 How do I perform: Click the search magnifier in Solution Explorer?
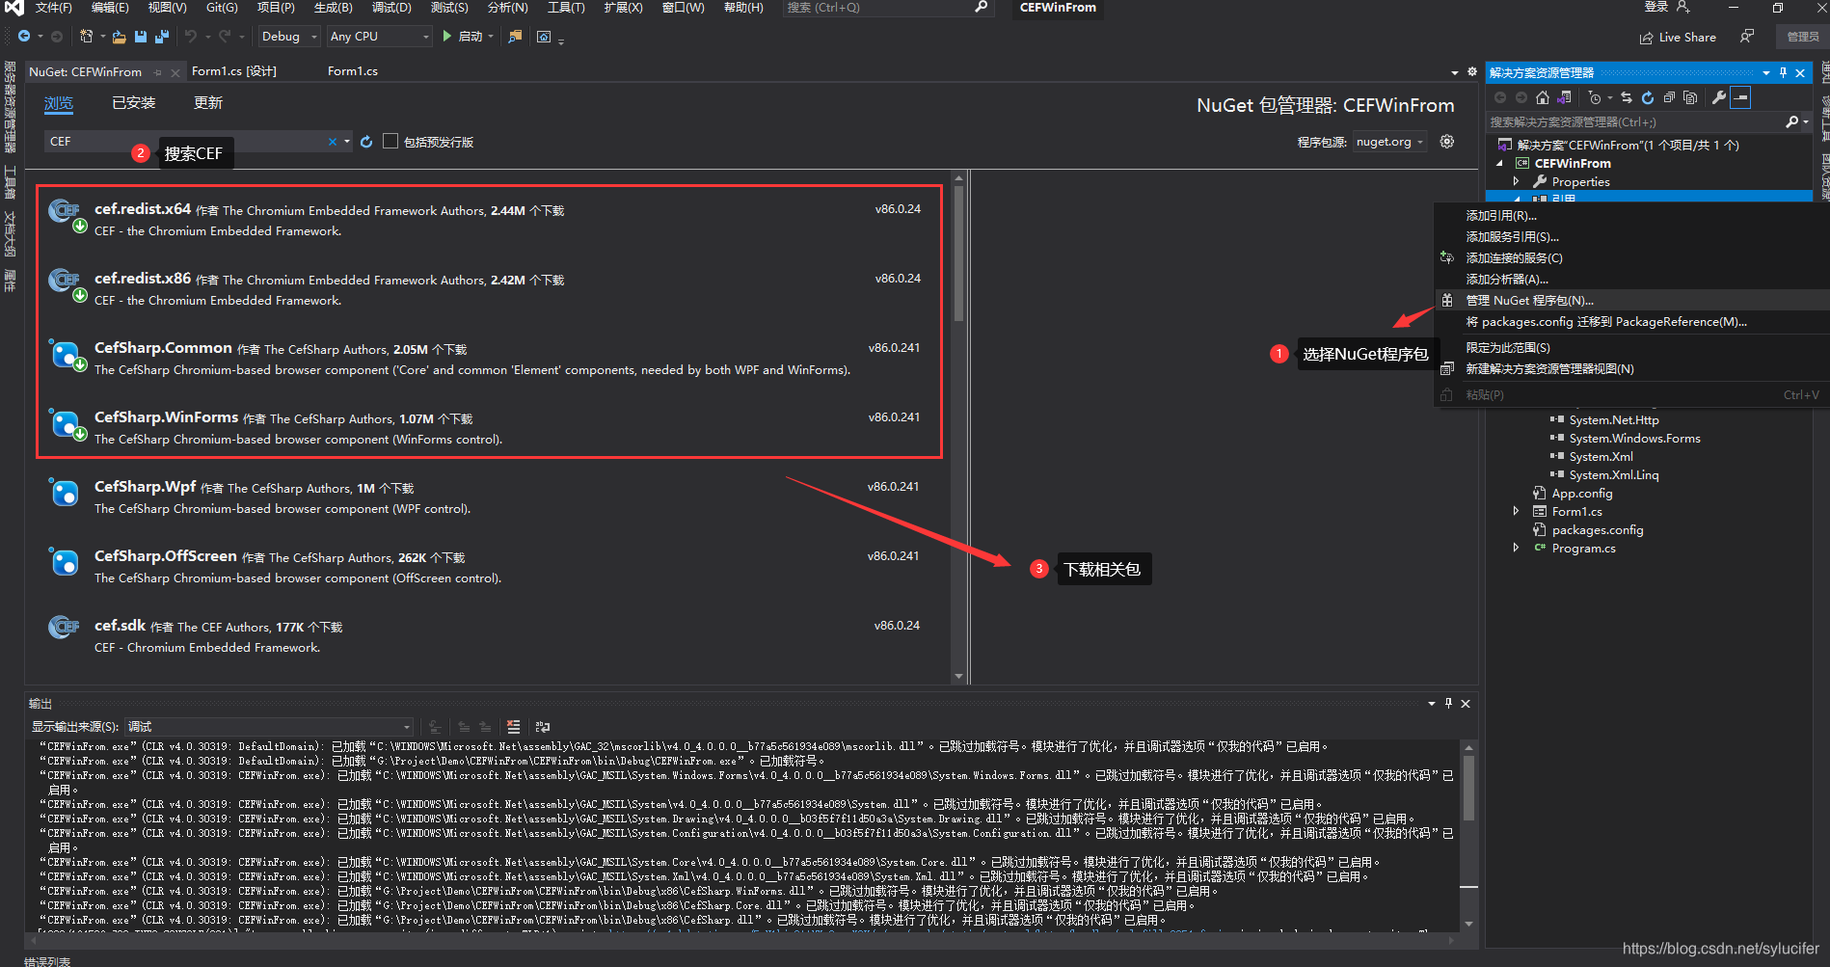[1791, 121]
